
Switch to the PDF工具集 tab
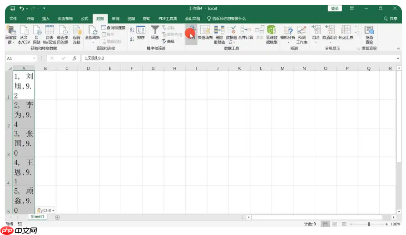[x=168, y=19]
